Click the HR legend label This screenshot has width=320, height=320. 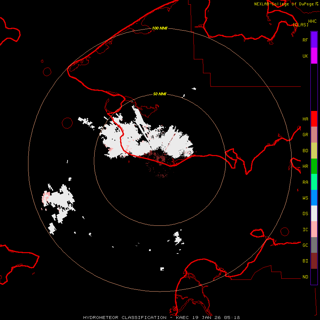(x=305, y=166)
